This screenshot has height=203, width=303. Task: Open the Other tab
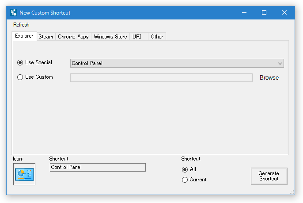pos(157,37)
